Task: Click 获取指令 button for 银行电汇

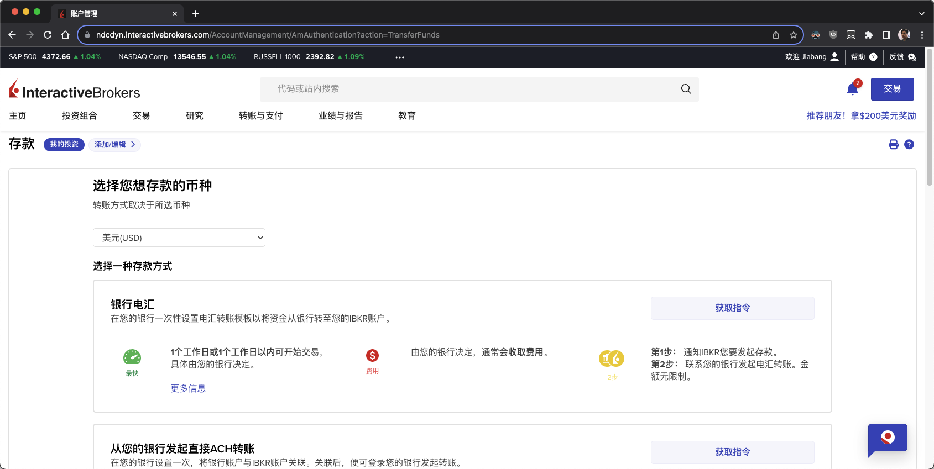Action: (x=732, y=308)
